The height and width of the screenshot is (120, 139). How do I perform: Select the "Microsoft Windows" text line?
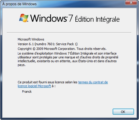coord(31,39)
